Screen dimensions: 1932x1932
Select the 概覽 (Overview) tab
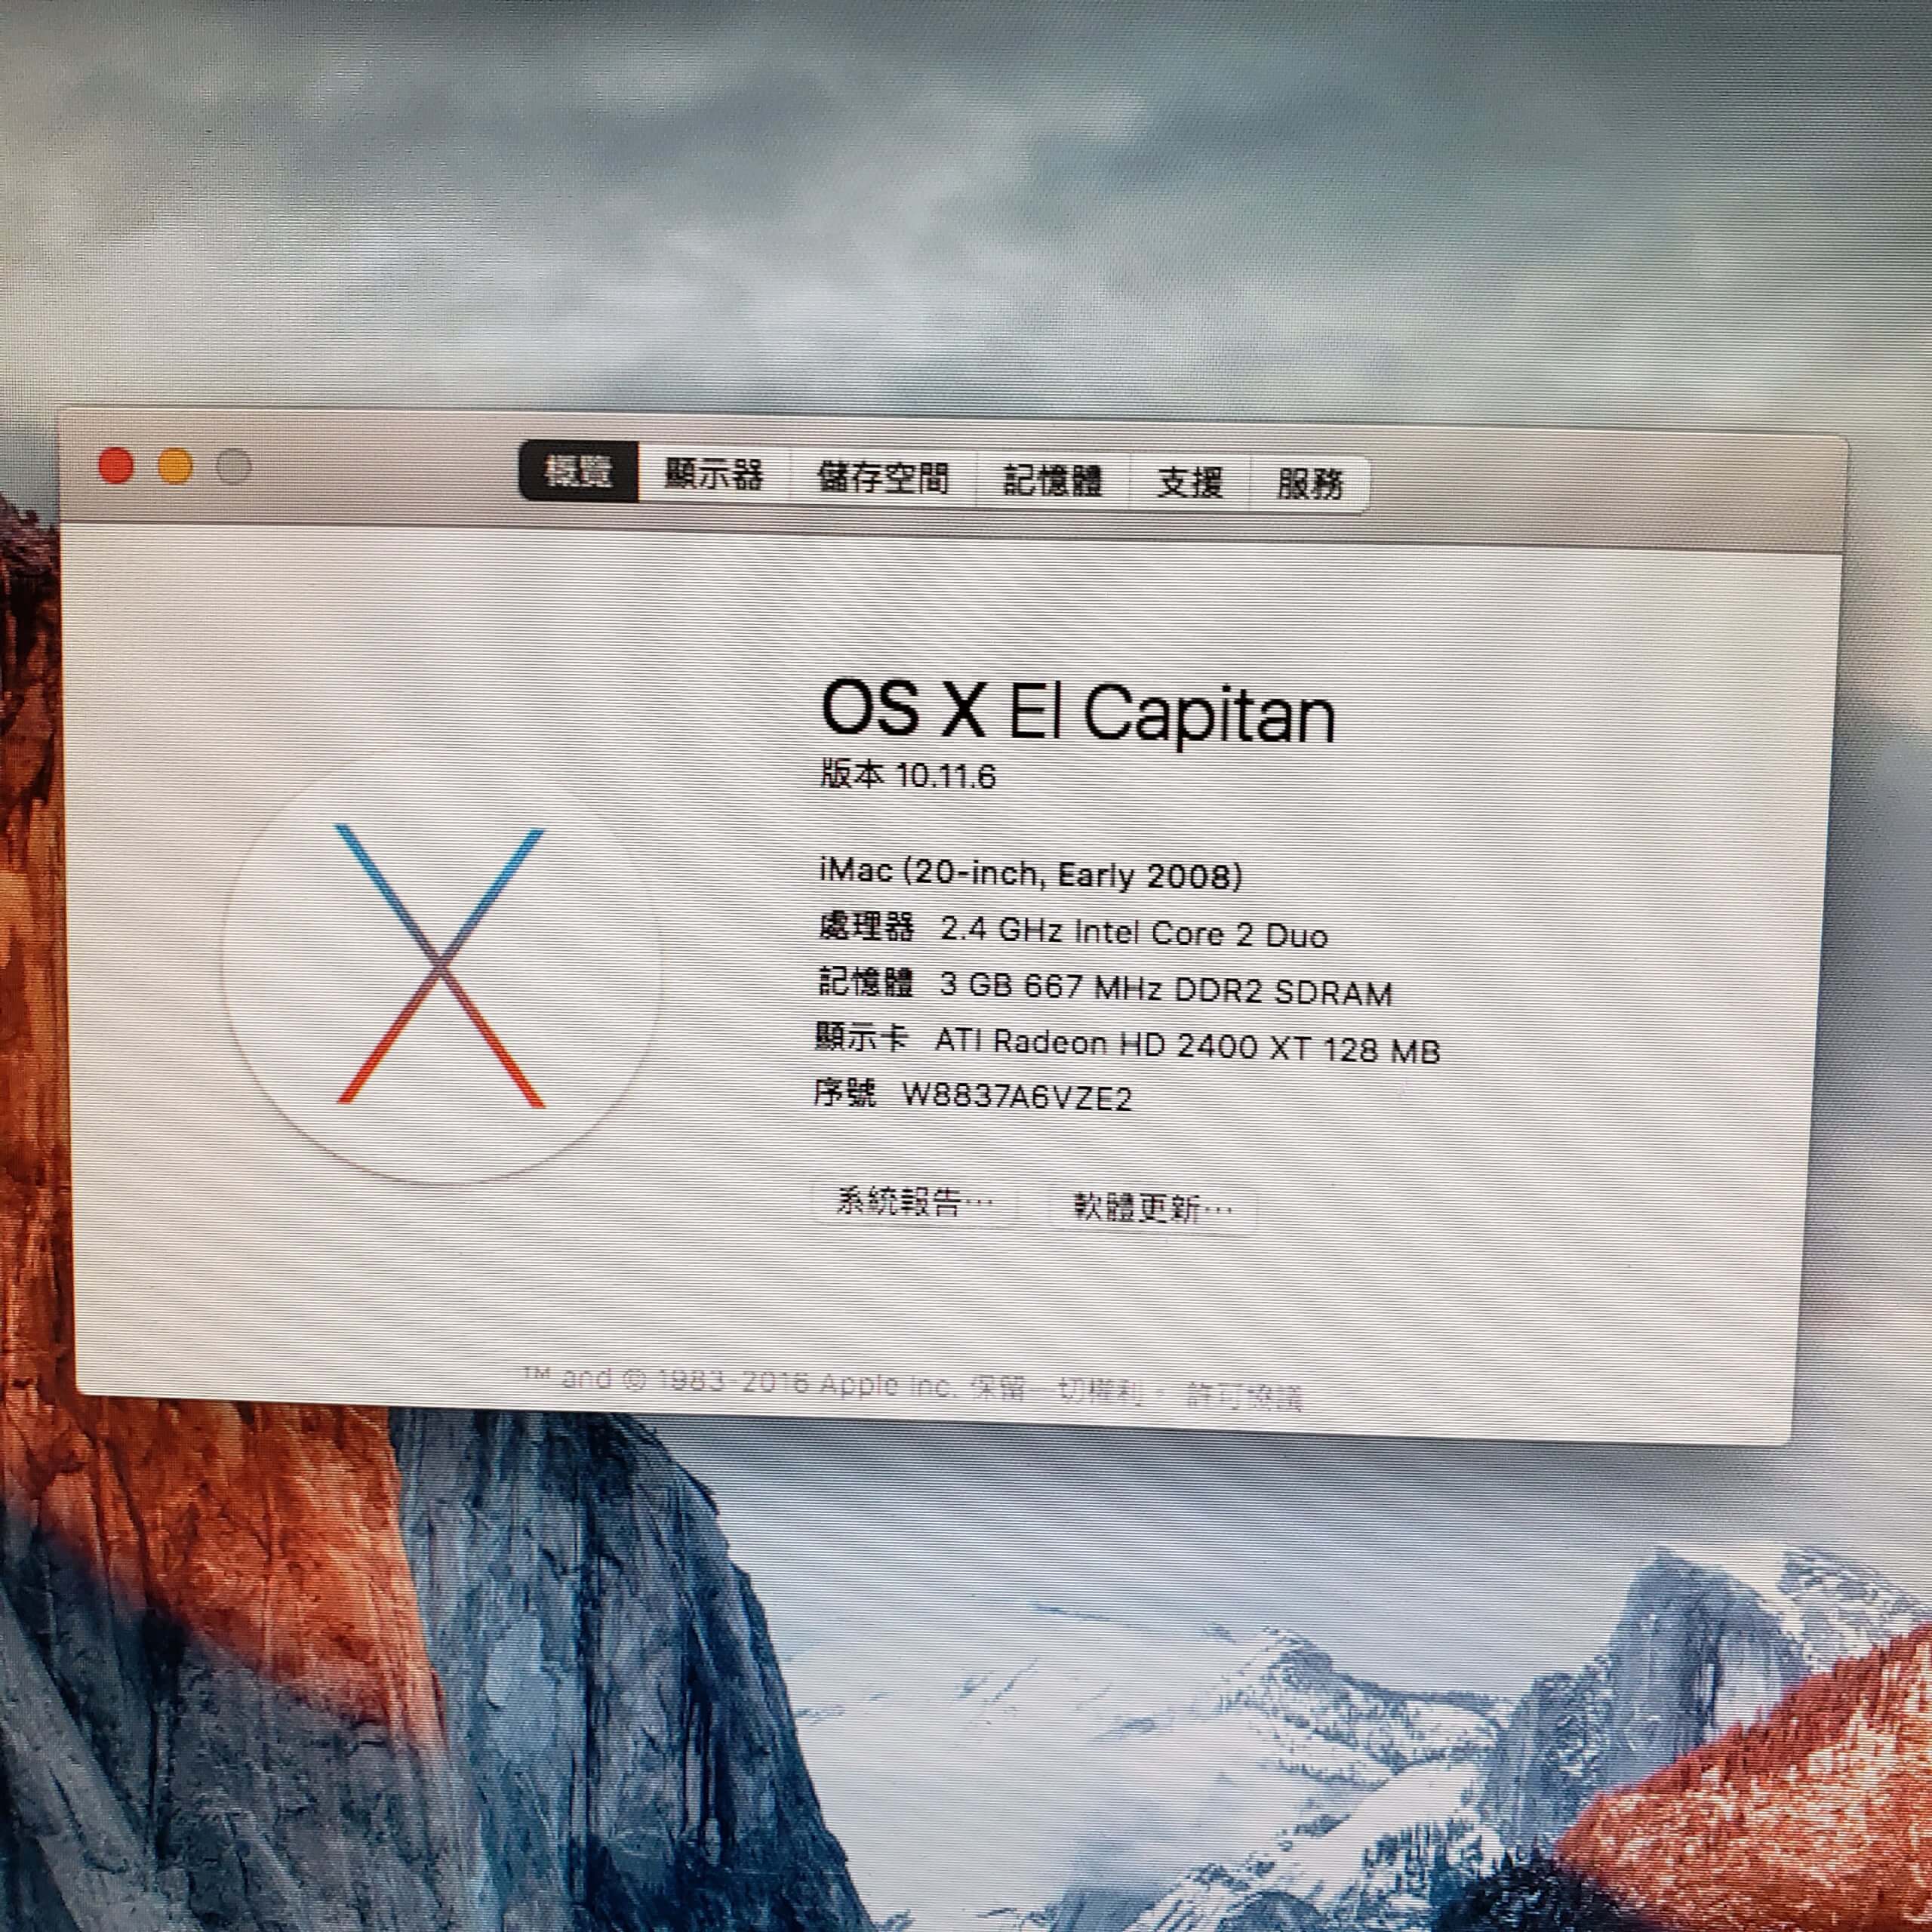click(578, 471)
